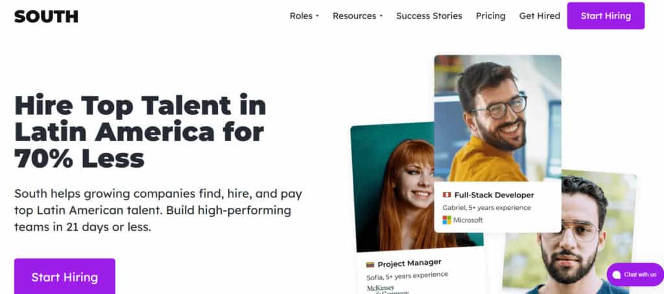The height and width of the screenshot is (294, 664).
Task: Go to Success Stories page
Action: coord(429,16)
